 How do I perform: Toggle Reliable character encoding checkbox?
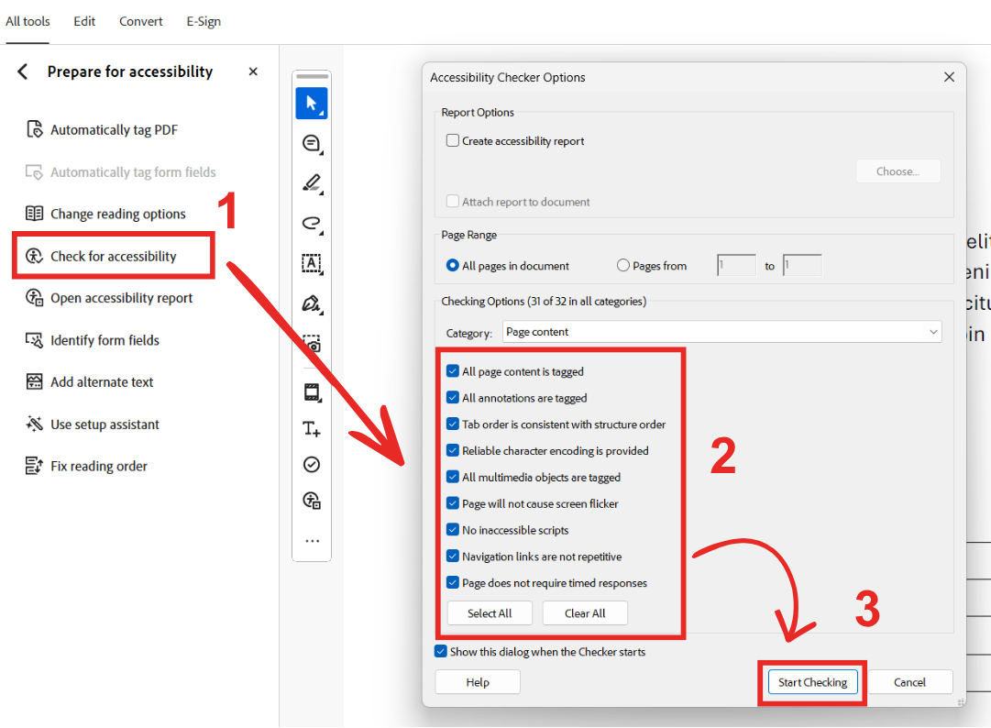pos(453,450)
